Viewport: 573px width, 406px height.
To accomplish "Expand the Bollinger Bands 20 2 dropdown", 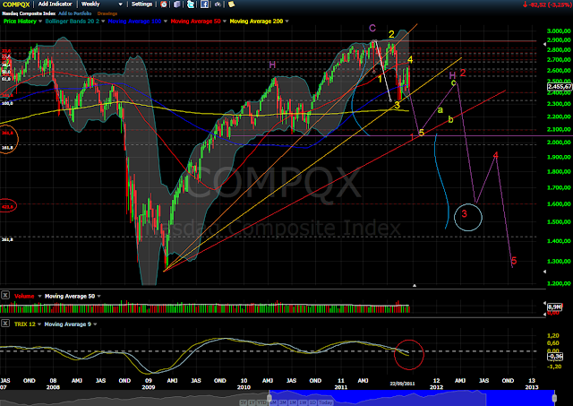I will (103, 22).
